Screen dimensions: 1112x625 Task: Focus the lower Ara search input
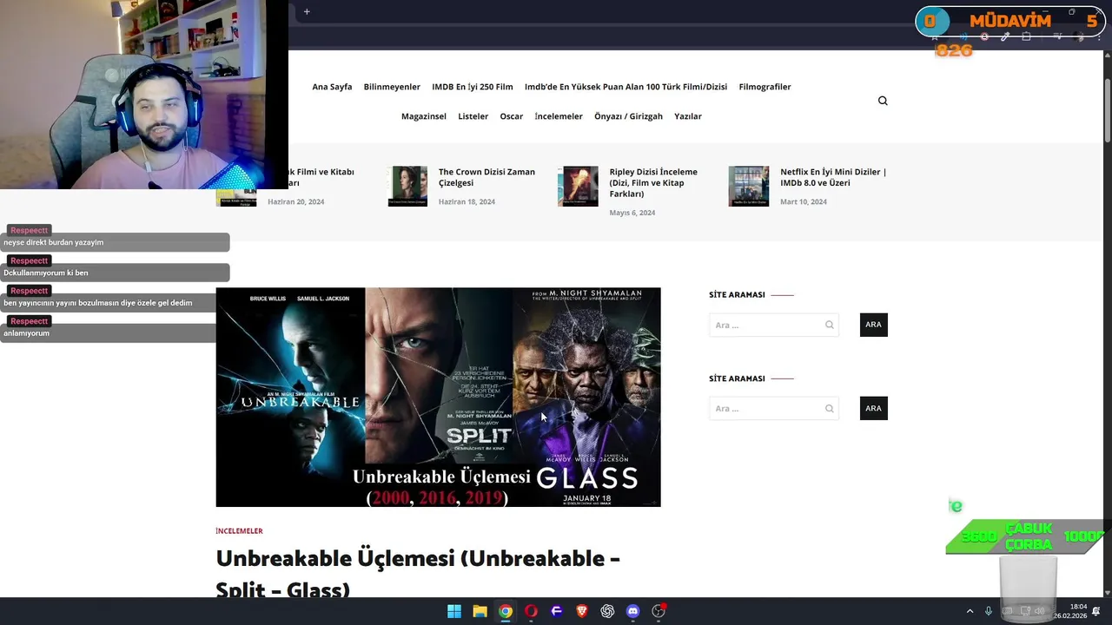tap(773, 408)
